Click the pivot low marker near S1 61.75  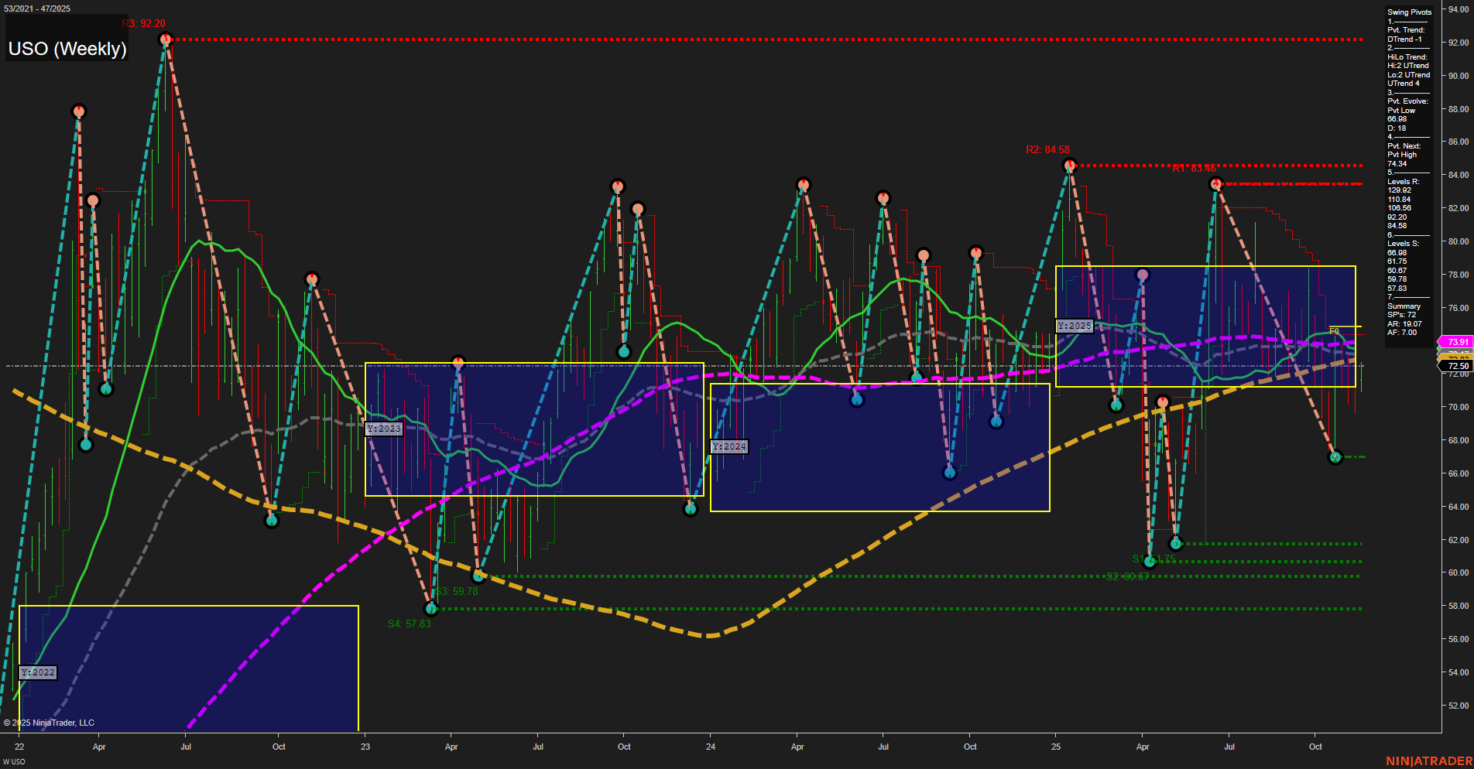[1149, 562]
